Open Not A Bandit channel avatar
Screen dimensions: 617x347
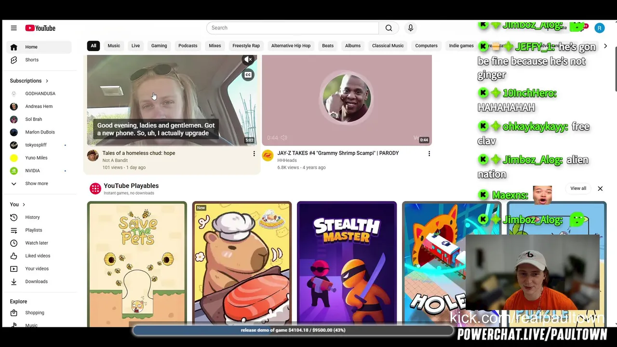93,156
